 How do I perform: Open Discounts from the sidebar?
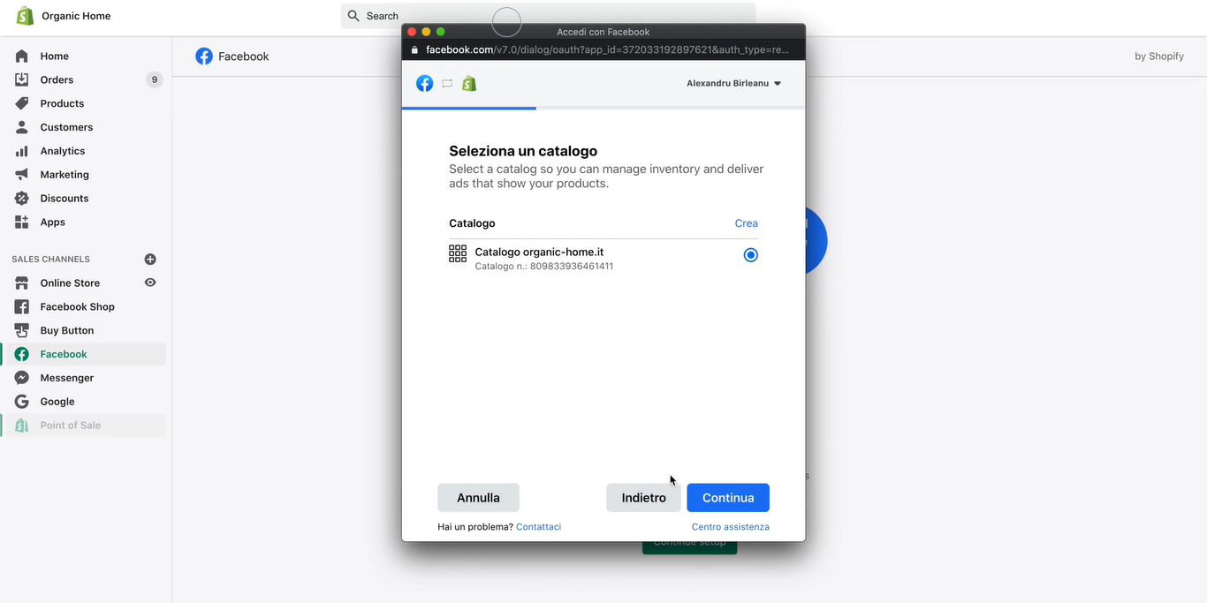(64, 199)
